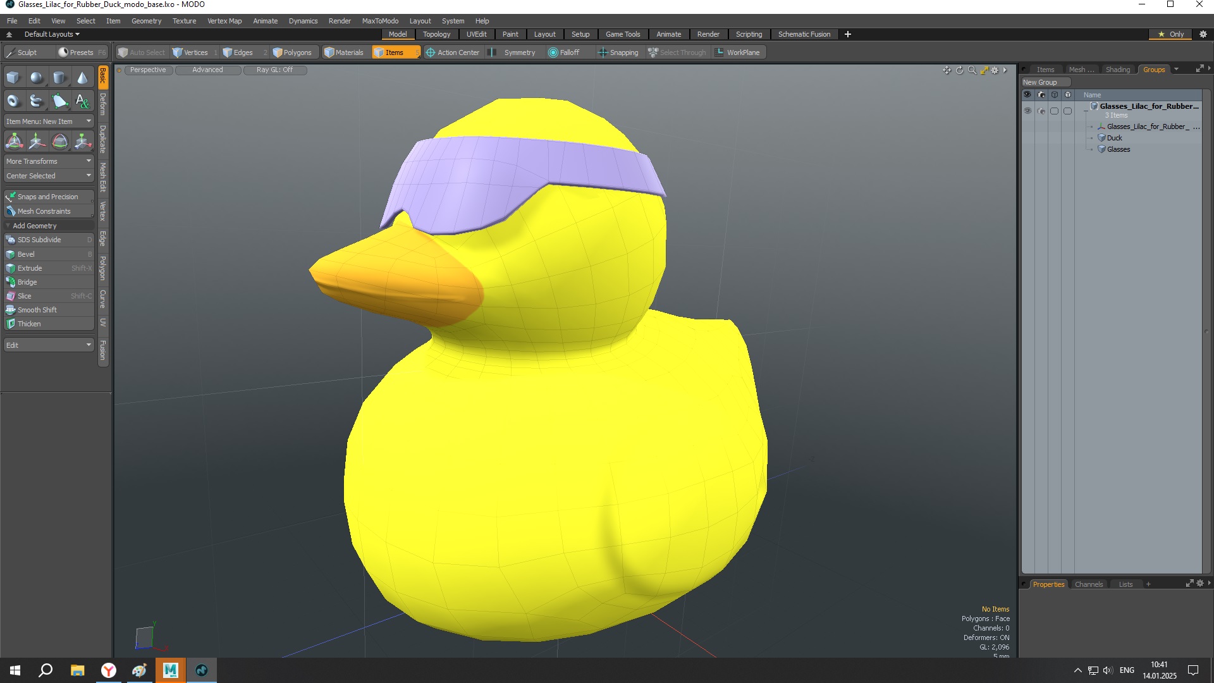Click the SDS Subdivide button

point(49,240)
